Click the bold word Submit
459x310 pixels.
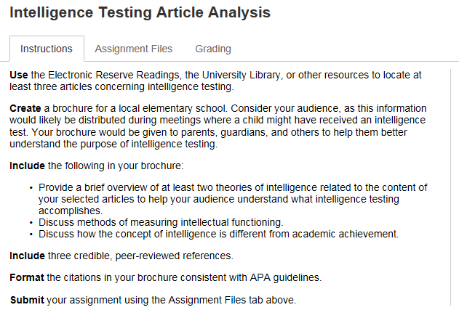tap(27, 300)
